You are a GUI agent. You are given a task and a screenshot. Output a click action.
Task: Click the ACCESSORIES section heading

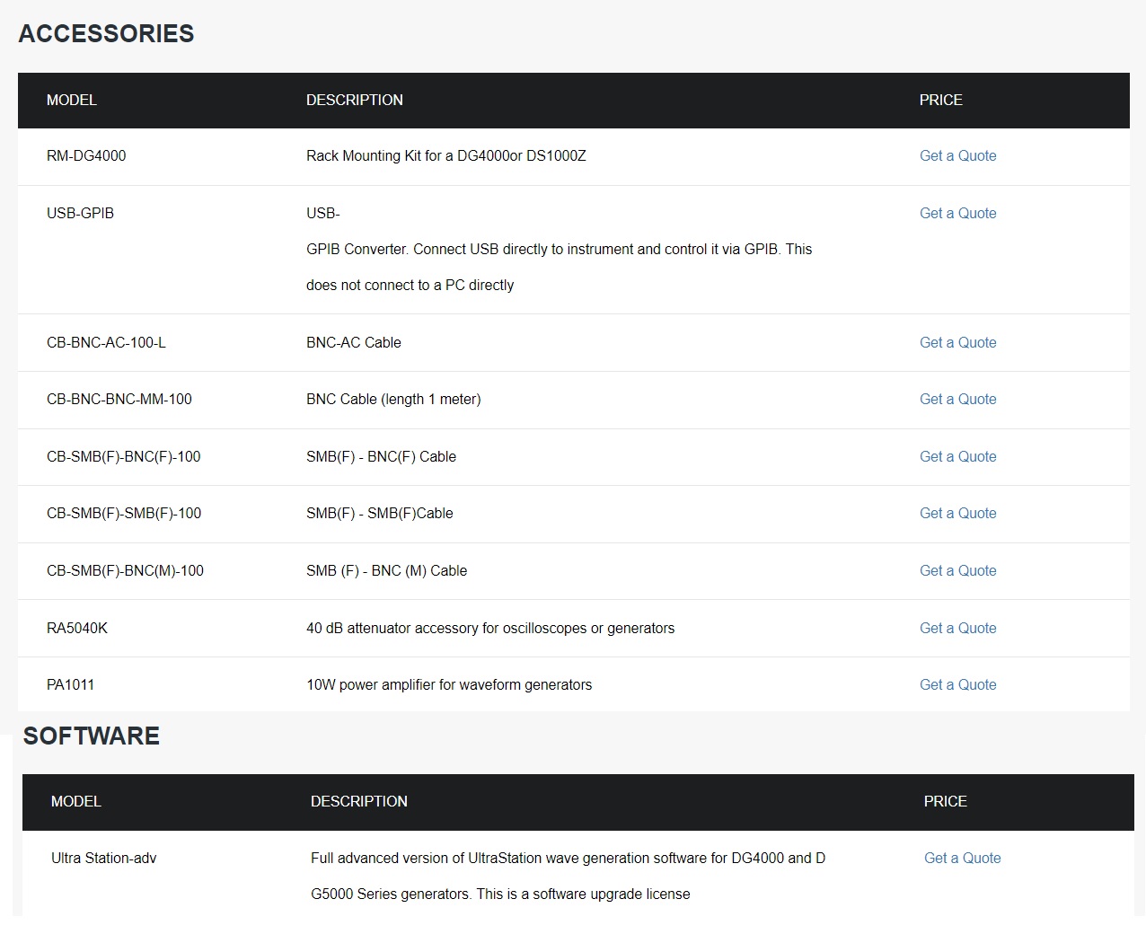pyautogui.click(x=106, y=33)
